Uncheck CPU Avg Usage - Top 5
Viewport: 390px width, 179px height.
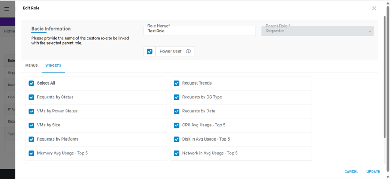[x=177, y=125]
